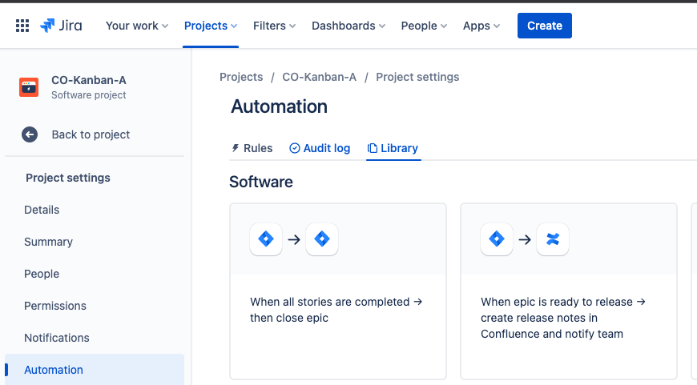Select the close epic automation template card
Screen dimensions: 697x385
pos(338,291)
